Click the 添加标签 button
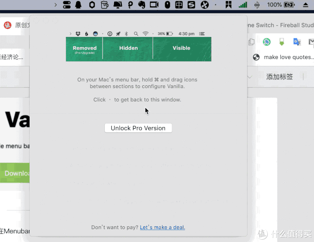Screen dimensions: 314x242 coord(279,77)
